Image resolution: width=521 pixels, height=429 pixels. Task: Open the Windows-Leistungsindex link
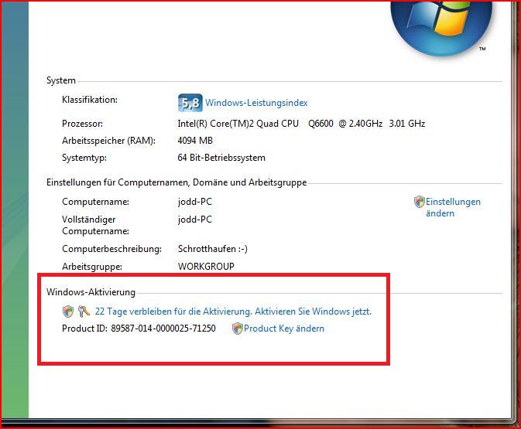[256, 103]
